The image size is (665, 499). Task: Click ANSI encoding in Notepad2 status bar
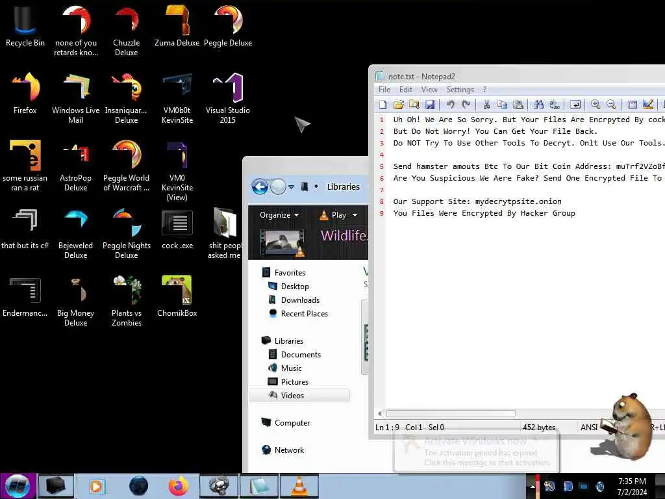click(x=588, y=428)
